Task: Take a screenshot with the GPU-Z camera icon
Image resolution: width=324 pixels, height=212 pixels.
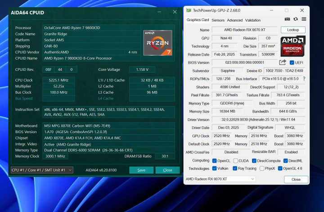Action: 288,20
